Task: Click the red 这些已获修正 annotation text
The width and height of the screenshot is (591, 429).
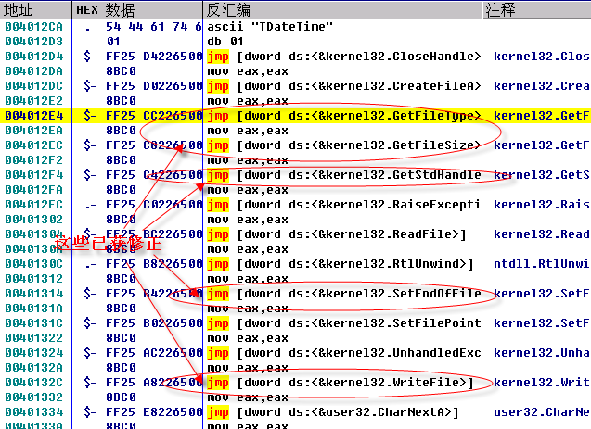Action: 109,245
